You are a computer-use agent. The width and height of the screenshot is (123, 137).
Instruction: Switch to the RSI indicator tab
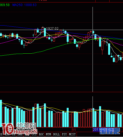(x=7, y=134)
